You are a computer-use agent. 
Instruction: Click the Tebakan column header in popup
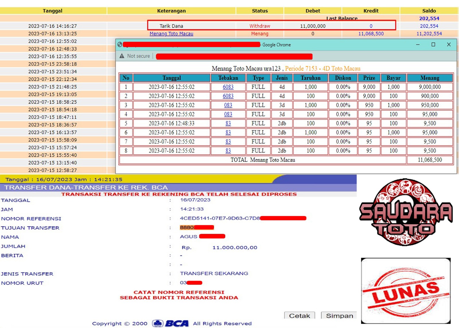228,78
